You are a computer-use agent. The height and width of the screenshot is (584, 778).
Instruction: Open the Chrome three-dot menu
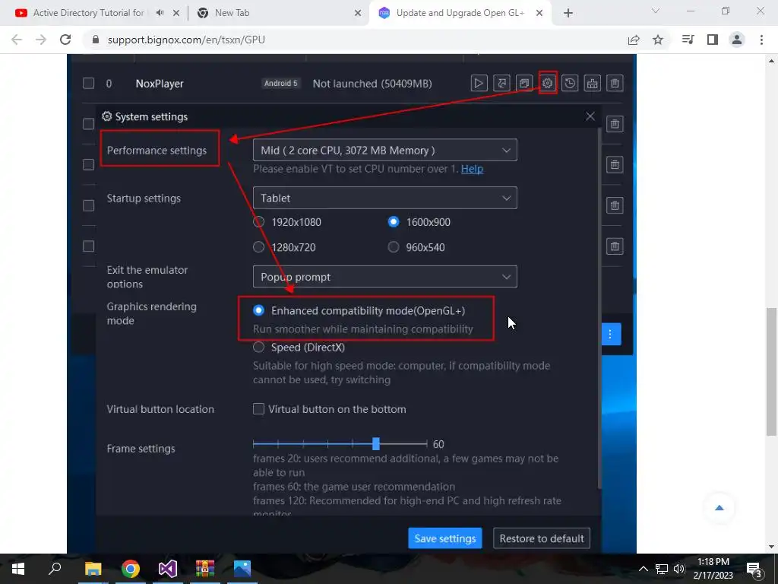click(761, 40)
